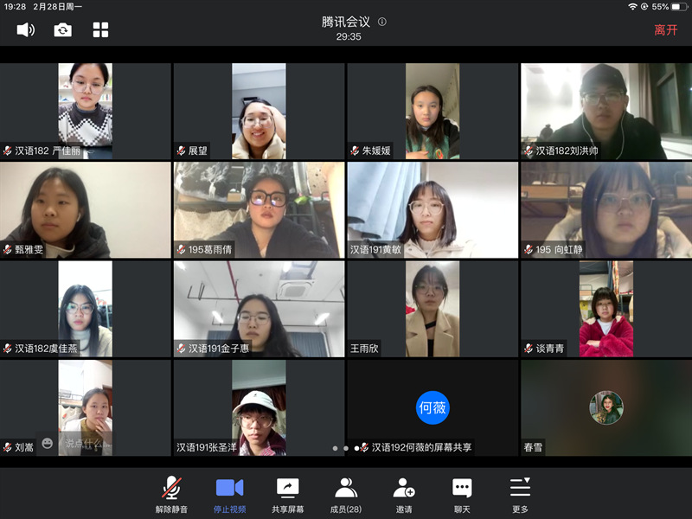Viewport: 692px width, 519px height.
Task: Tap the muted mic icon beside 展望
Action: [181, 151]
